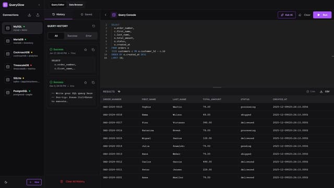Screen dimensions: 334x188
Task: Select first name cell 'Peter'
Action: tap(146, 170)
